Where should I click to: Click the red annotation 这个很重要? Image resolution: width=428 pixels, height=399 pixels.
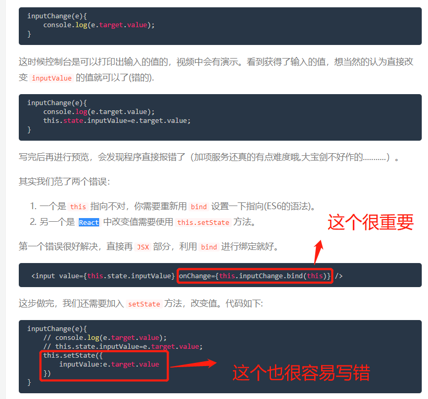[x=371, y=222]
